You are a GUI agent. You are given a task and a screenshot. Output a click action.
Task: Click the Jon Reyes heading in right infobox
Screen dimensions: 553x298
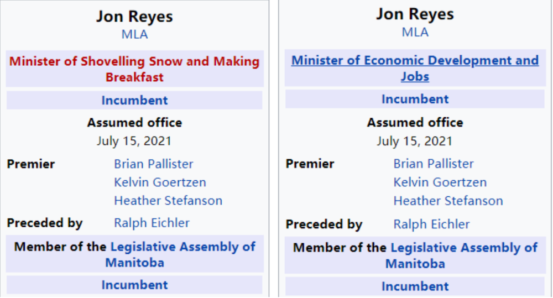pyautogui.click(x=415, y=14)
